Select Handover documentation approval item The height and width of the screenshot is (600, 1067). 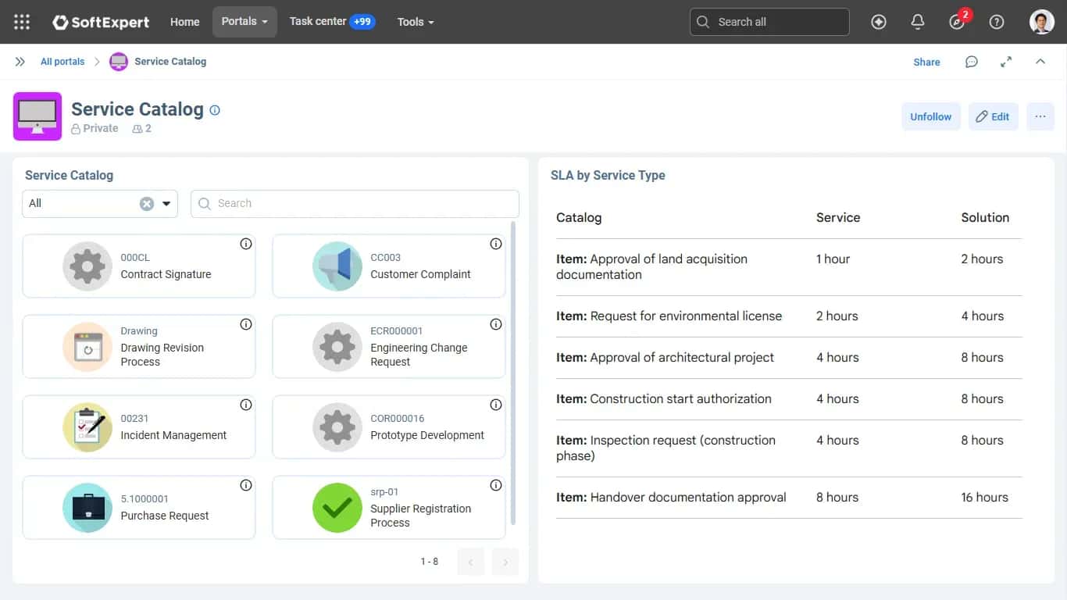coord(671,498)
